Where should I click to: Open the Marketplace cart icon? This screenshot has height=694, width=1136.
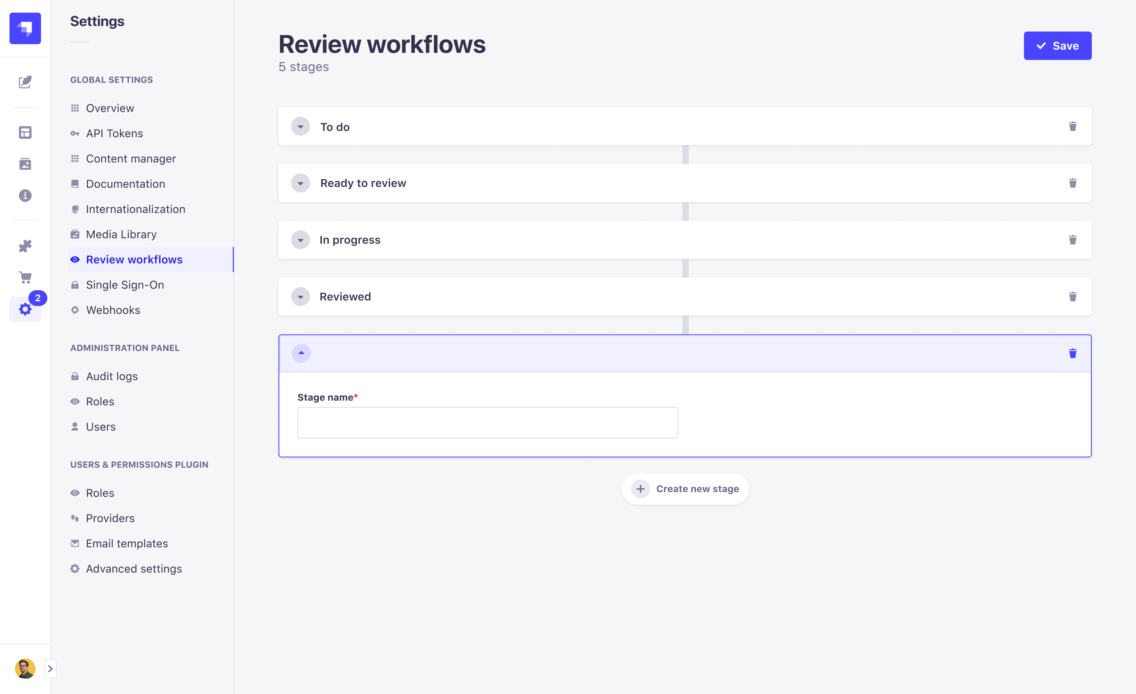[x=25, y=278]
